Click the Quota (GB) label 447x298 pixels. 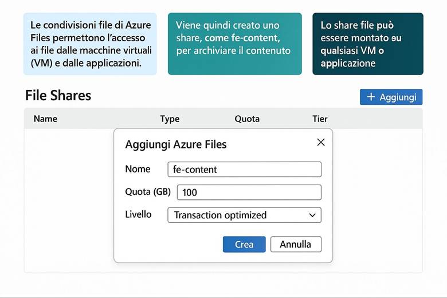click(147, 192)
